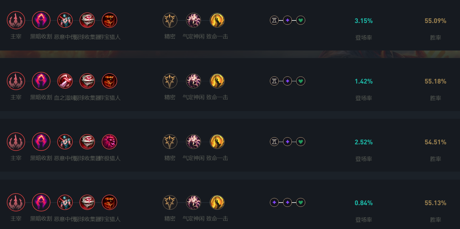
Task: Click Treasure Hunter chest icon in 3.15% row
Action: click(109, 20)
